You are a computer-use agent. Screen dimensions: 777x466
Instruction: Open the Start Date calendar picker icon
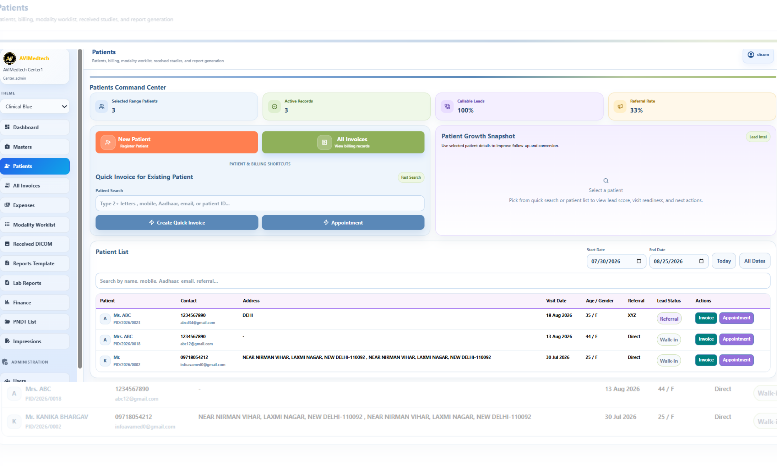(x=639, y=261)
